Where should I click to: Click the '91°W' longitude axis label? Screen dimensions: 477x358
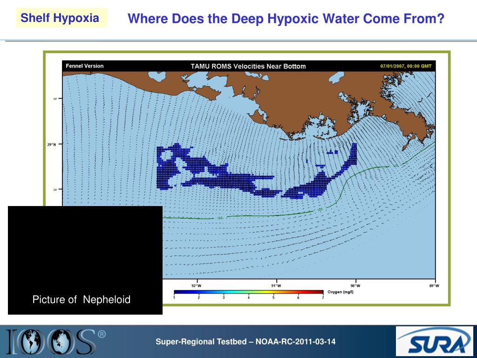pyautogui.click(x=276, y=286)
